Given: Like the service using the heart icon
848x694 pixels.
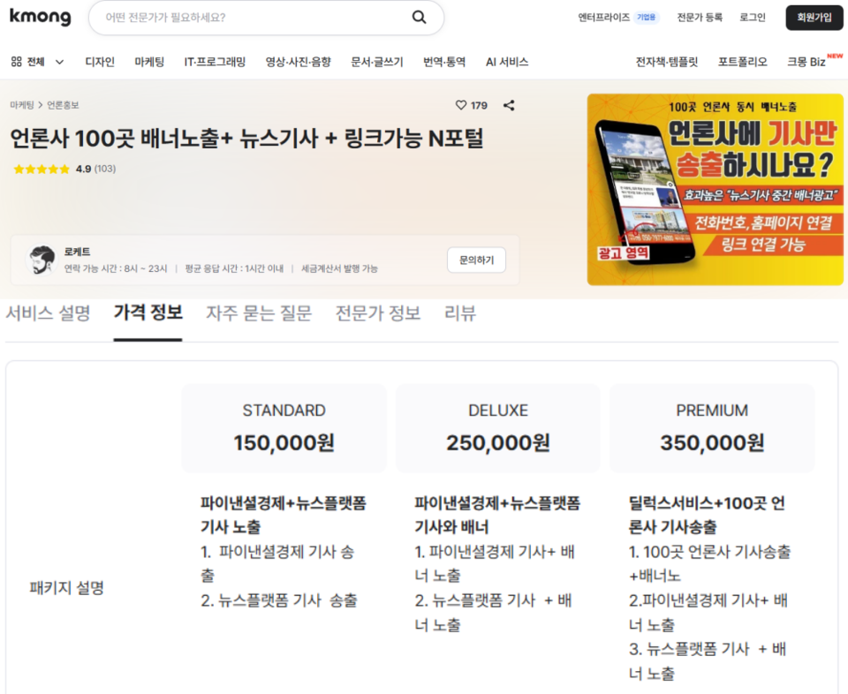Looking at the screenshot, I should [x=460, y=104].
